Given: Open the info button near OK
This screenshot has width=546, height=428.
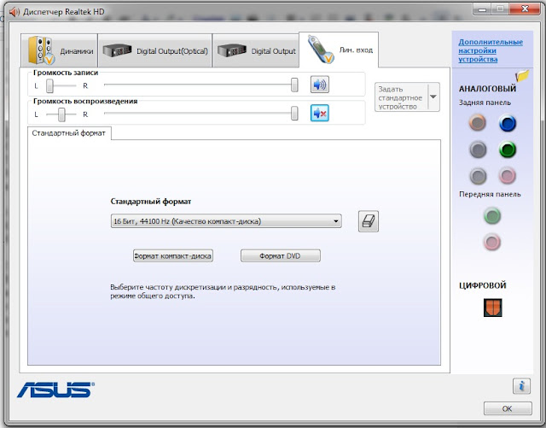Looking at the screenshot, I should click(x=521, y=386).
